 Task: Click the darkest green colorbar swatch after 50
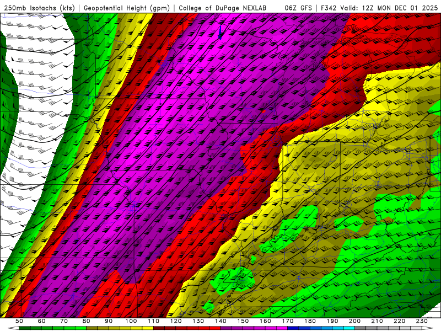tap(24, 328)
